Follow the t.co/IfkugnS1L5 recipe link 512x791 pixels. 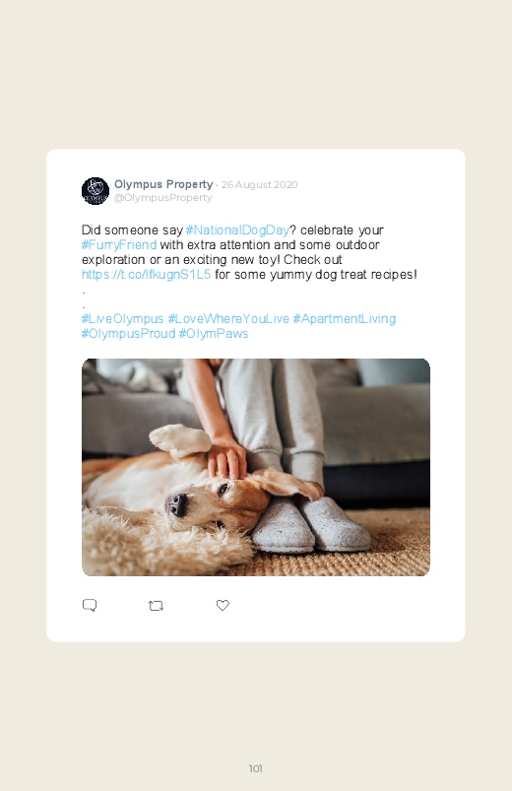pyautogui.click(x=146, y=275)
